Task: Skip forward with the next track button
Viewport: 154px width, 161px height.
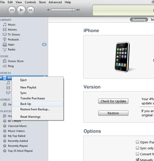Action: [x=30, y=10]
